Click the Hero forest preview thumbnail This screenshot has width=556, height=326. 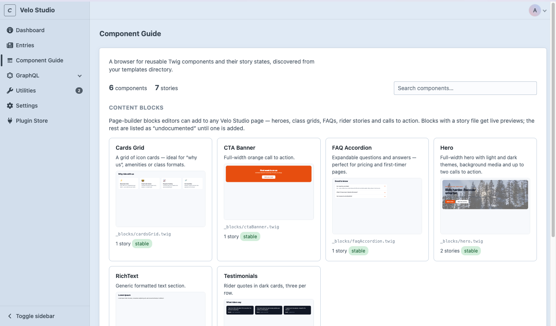485,206
